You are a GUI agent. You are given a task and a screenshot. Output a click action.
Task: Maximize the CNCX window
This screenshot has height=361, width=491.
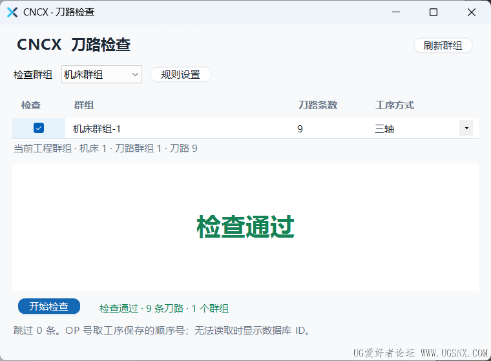(x=434, y=12)
